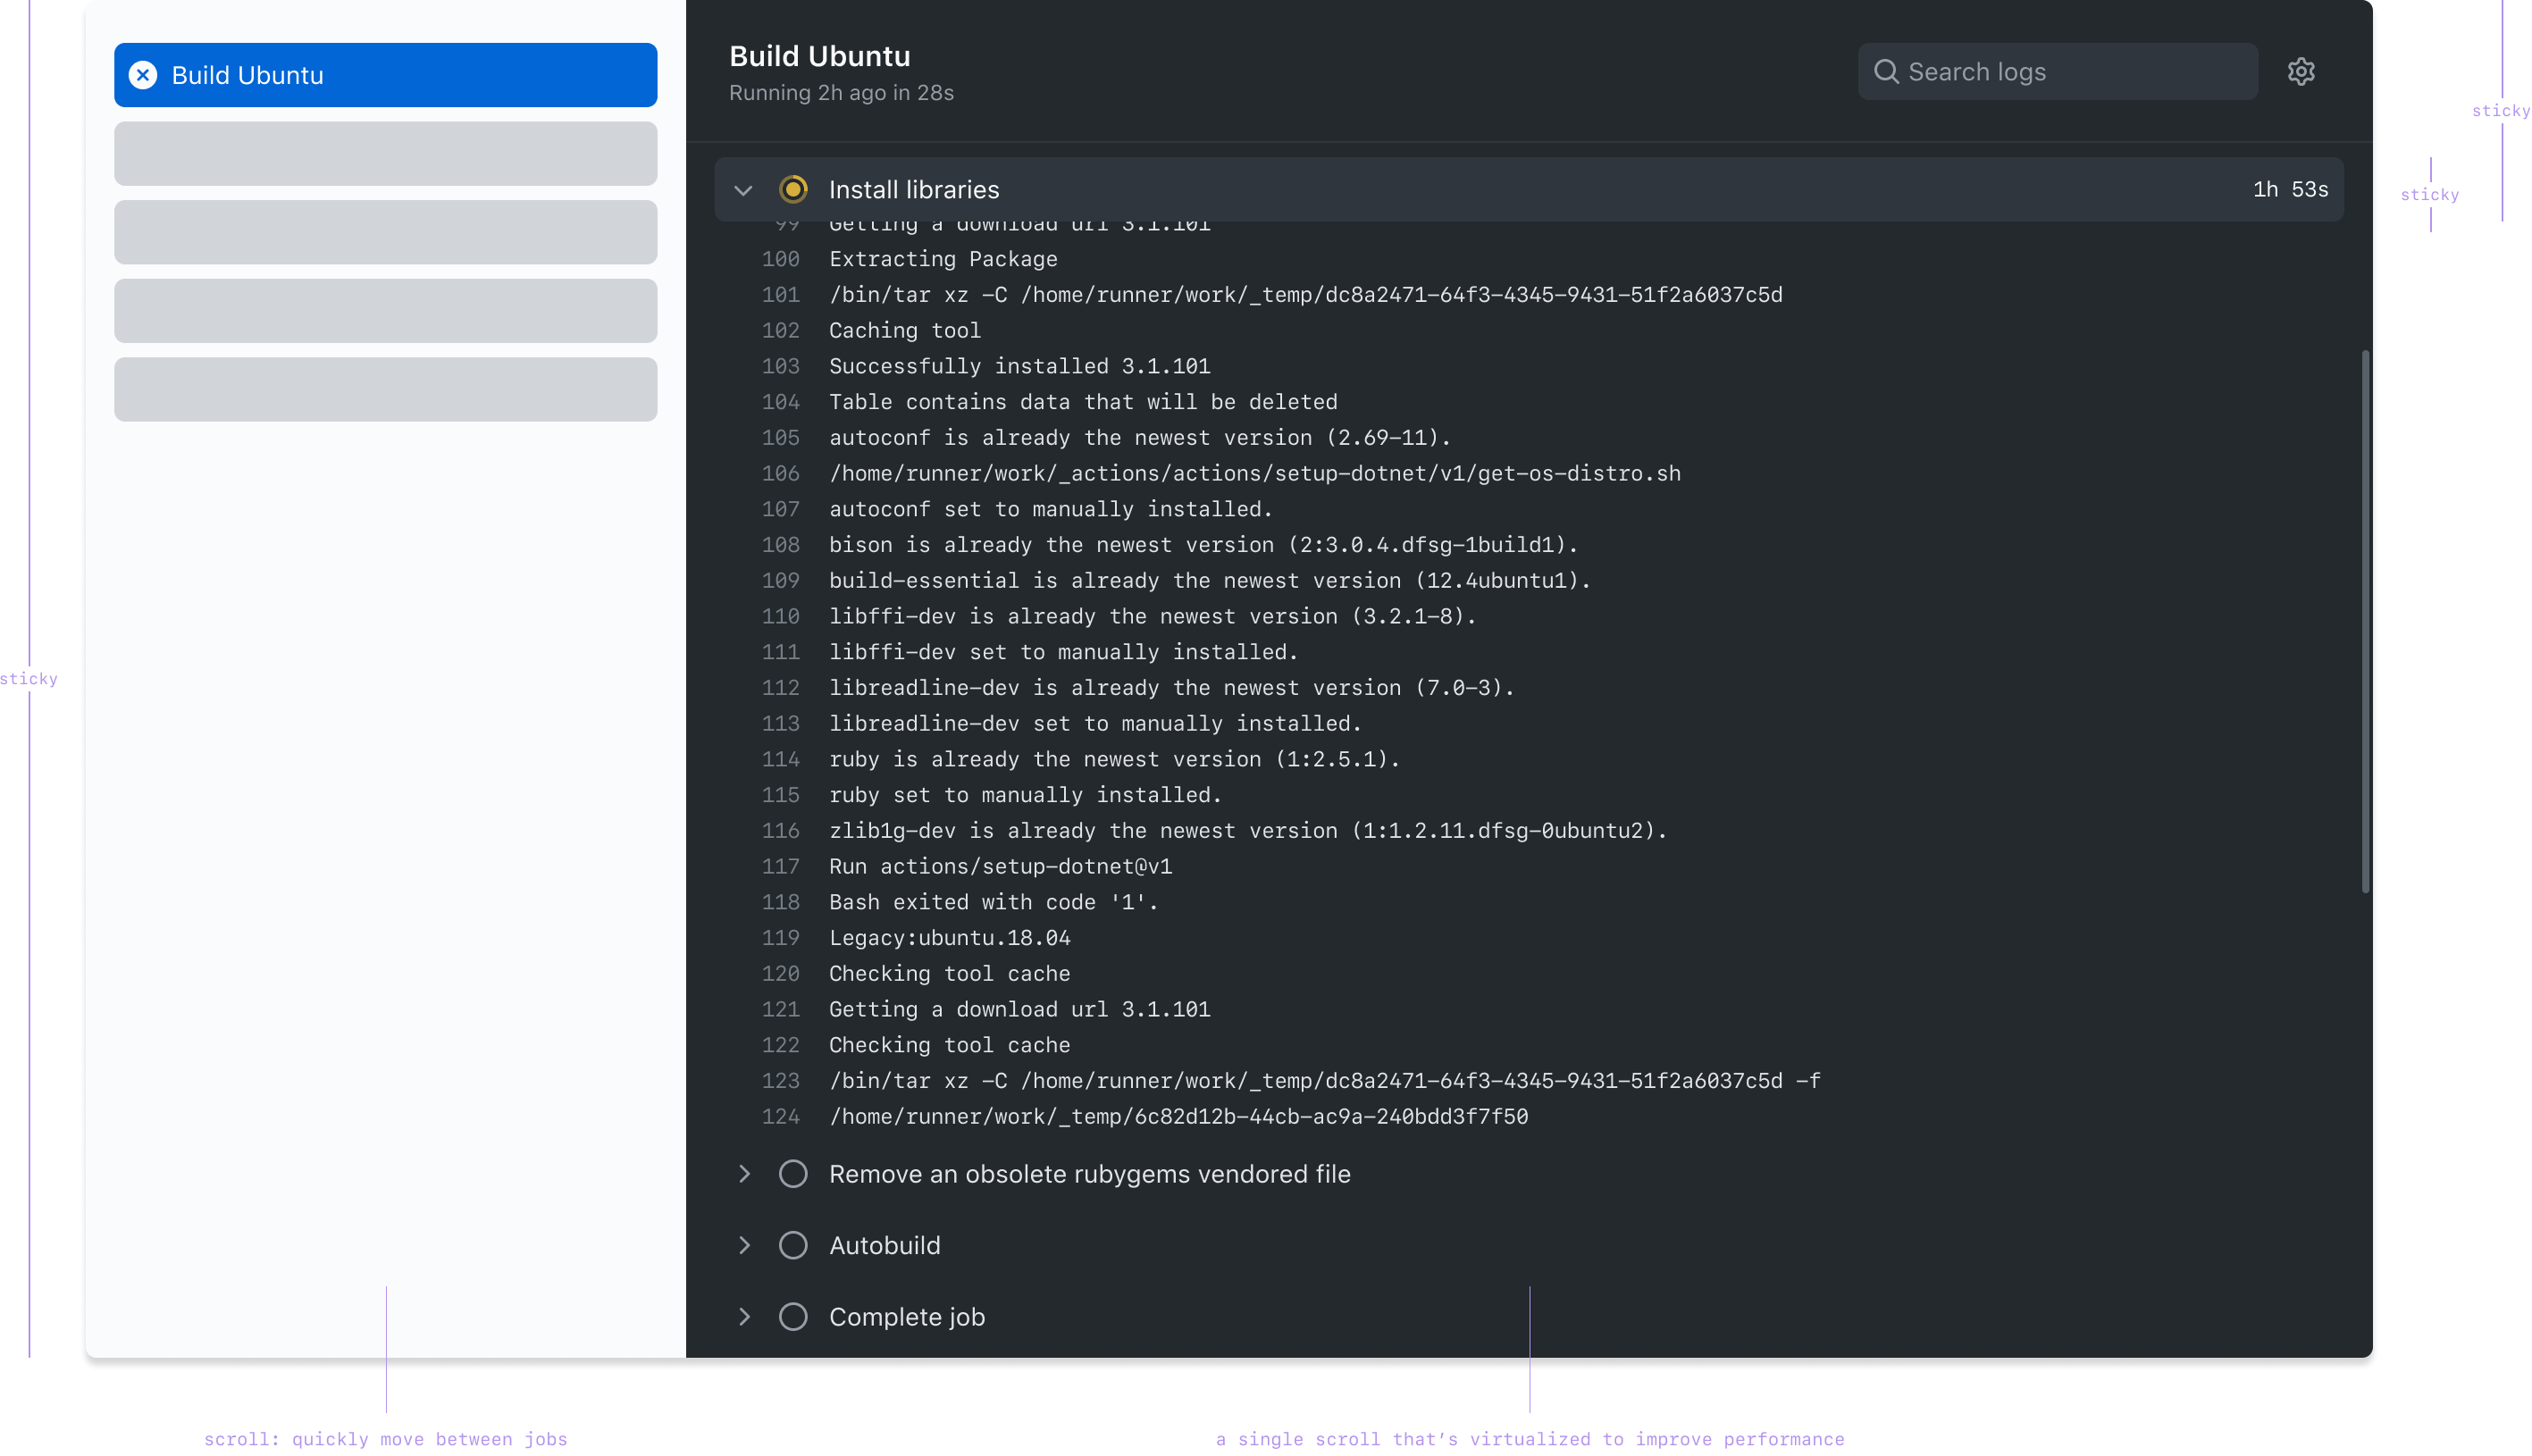Image resolution: width=2532 pixels, height=1456 pixels.
Task: Click the search magnifier icon
Action: tap(1886, 72)
